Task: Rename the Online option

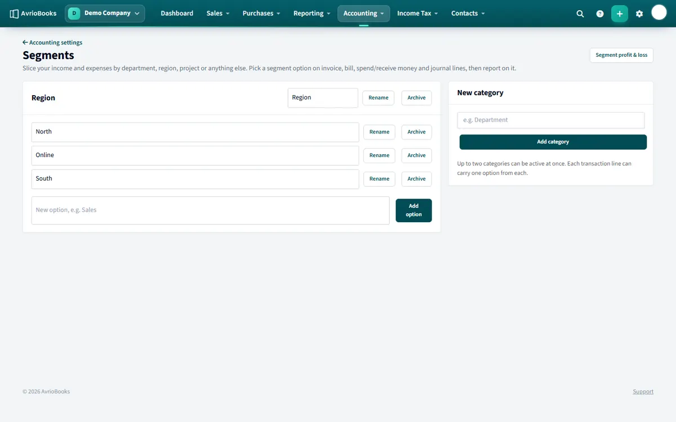Action: click(x=379, y=156)
